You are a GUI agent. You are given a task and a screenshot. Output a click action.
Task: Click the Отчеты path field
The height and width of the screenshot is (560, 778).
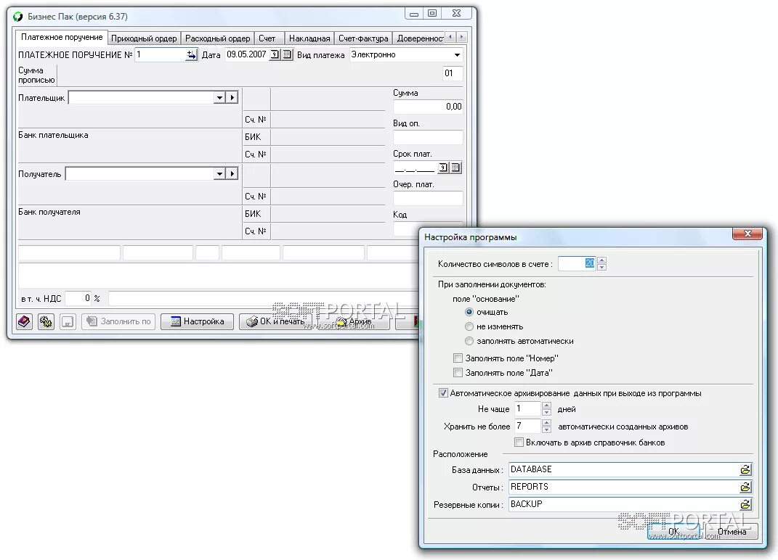click(624, 487)
